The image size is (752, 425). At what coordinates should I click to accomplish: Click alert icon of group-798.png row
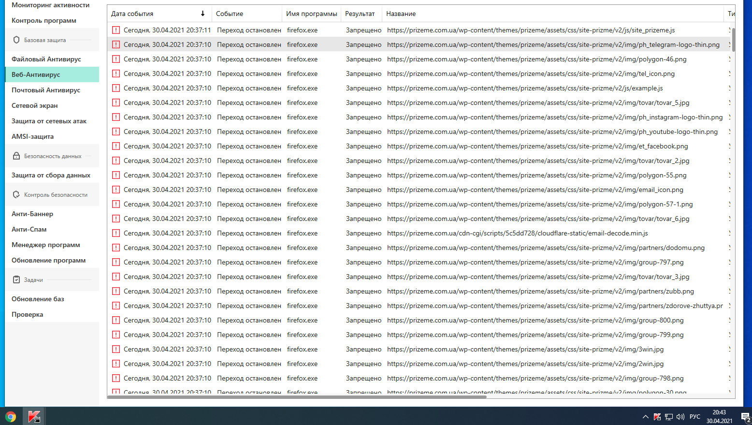[116, 378]
